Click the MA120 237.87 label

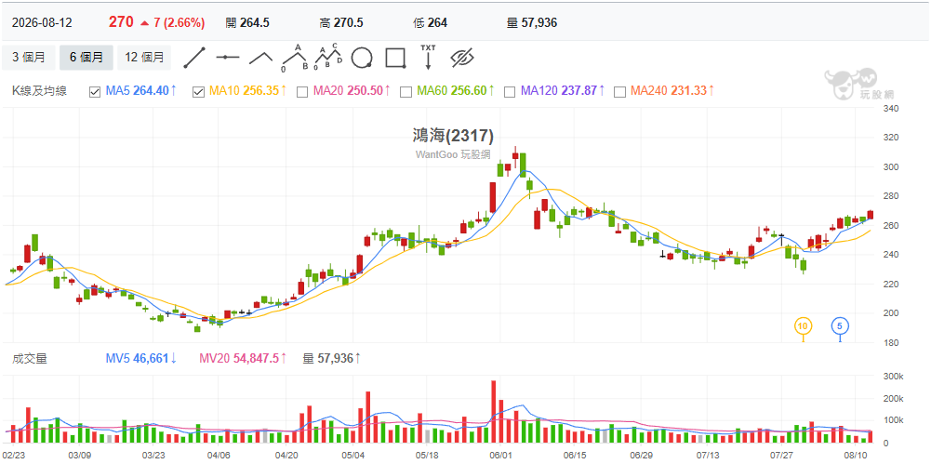click(x=563, y=91)
